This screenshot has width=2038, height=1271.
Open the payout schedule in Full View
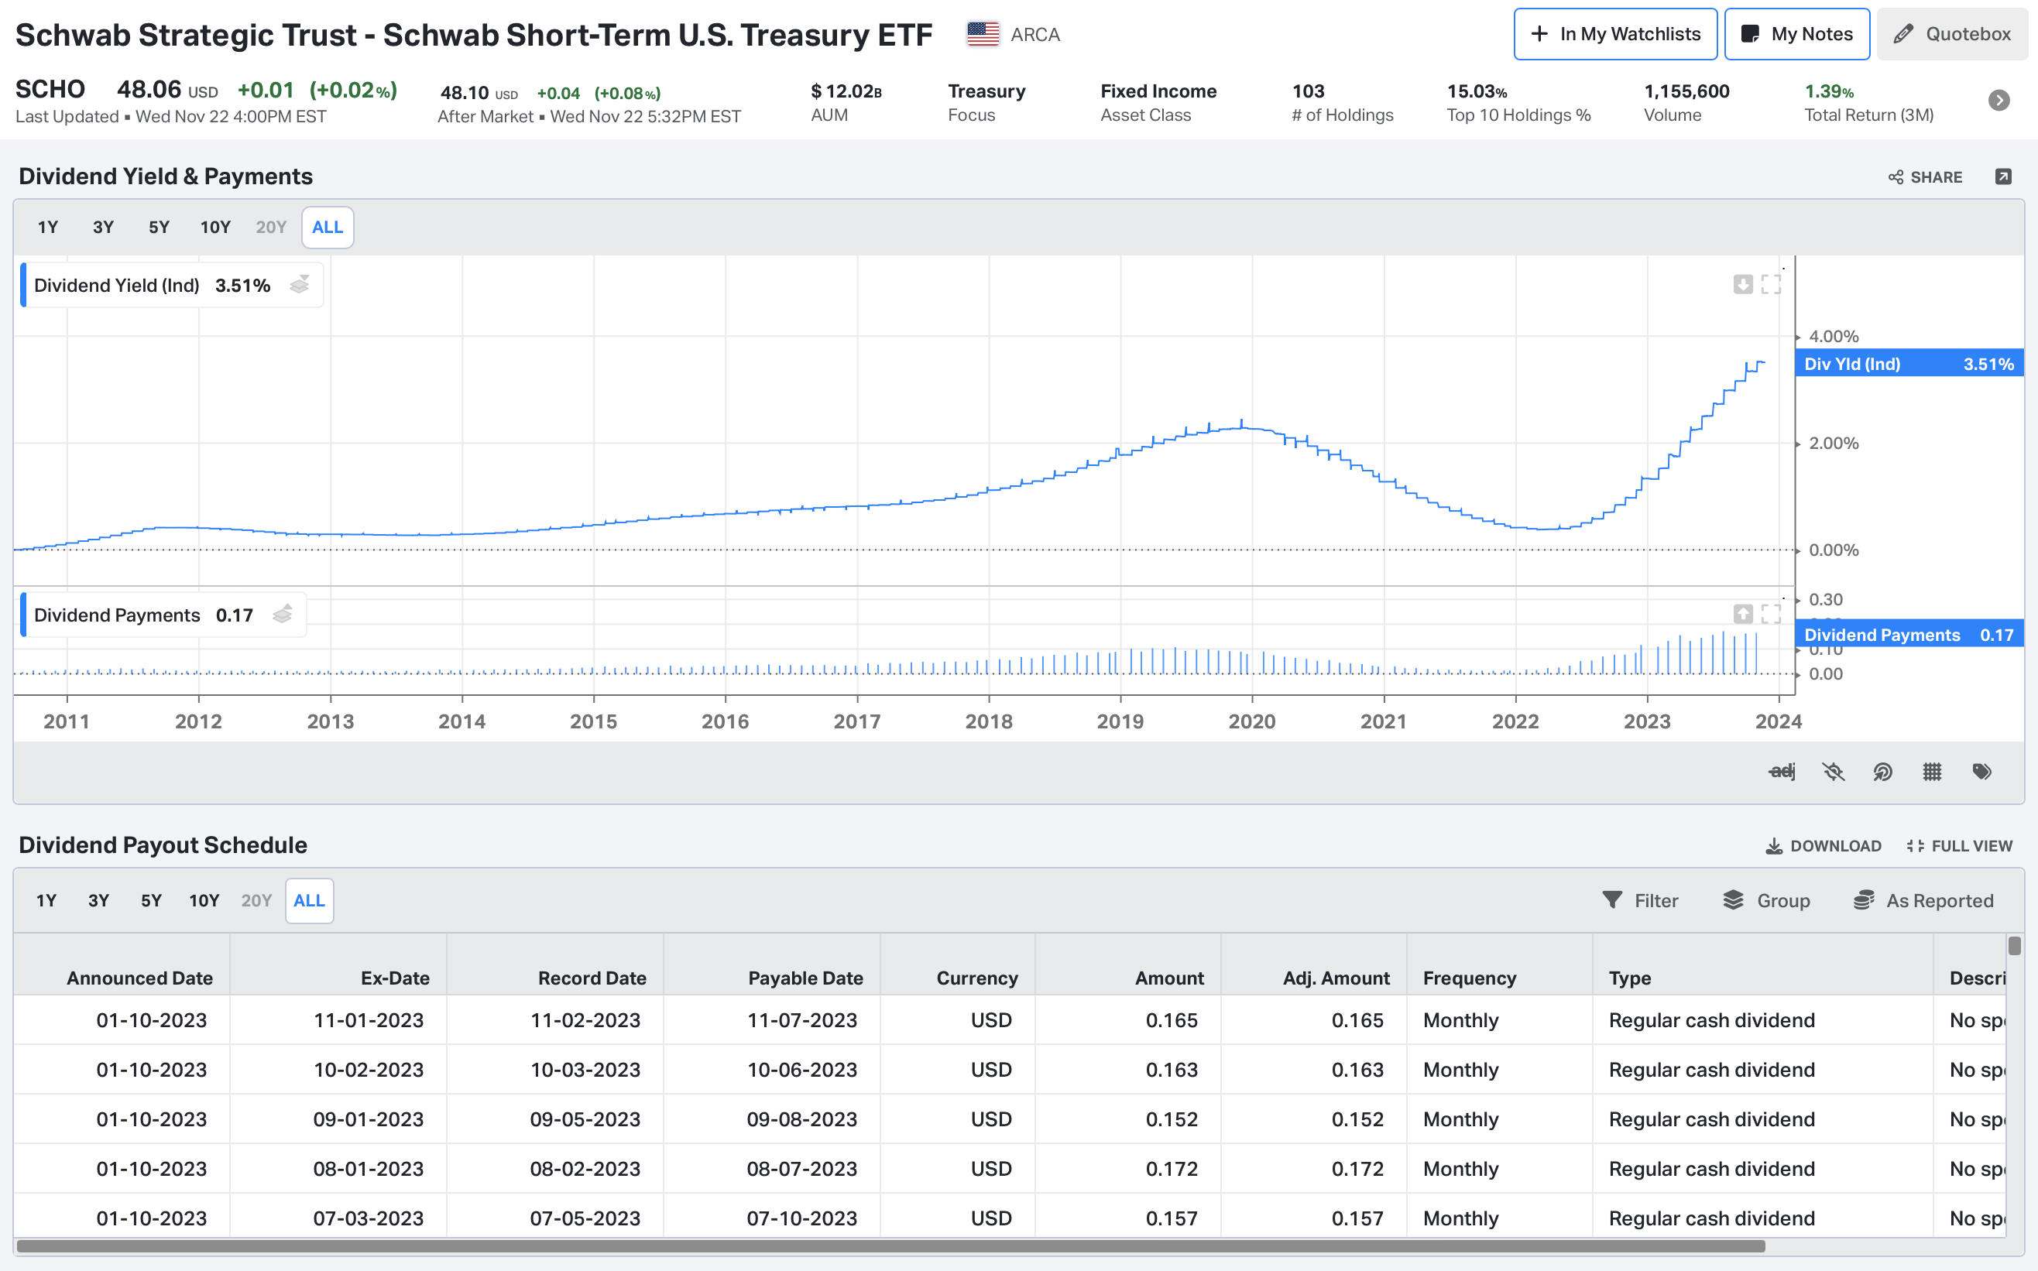tap(1959, 845)
